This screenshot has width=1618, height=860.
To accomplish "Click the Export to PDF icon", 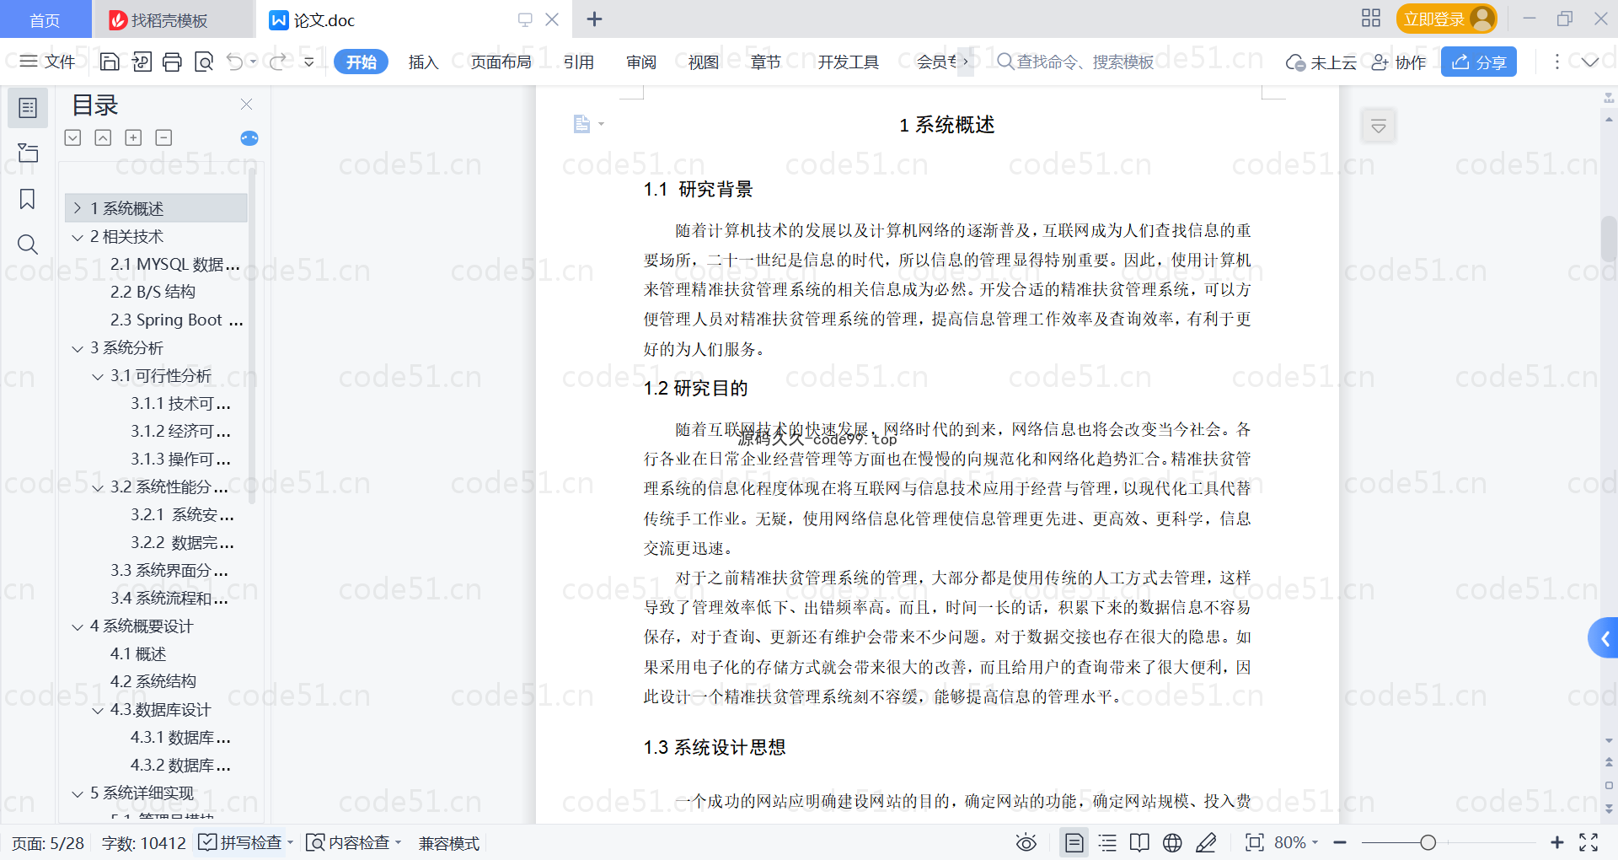I will click(142, 62).
